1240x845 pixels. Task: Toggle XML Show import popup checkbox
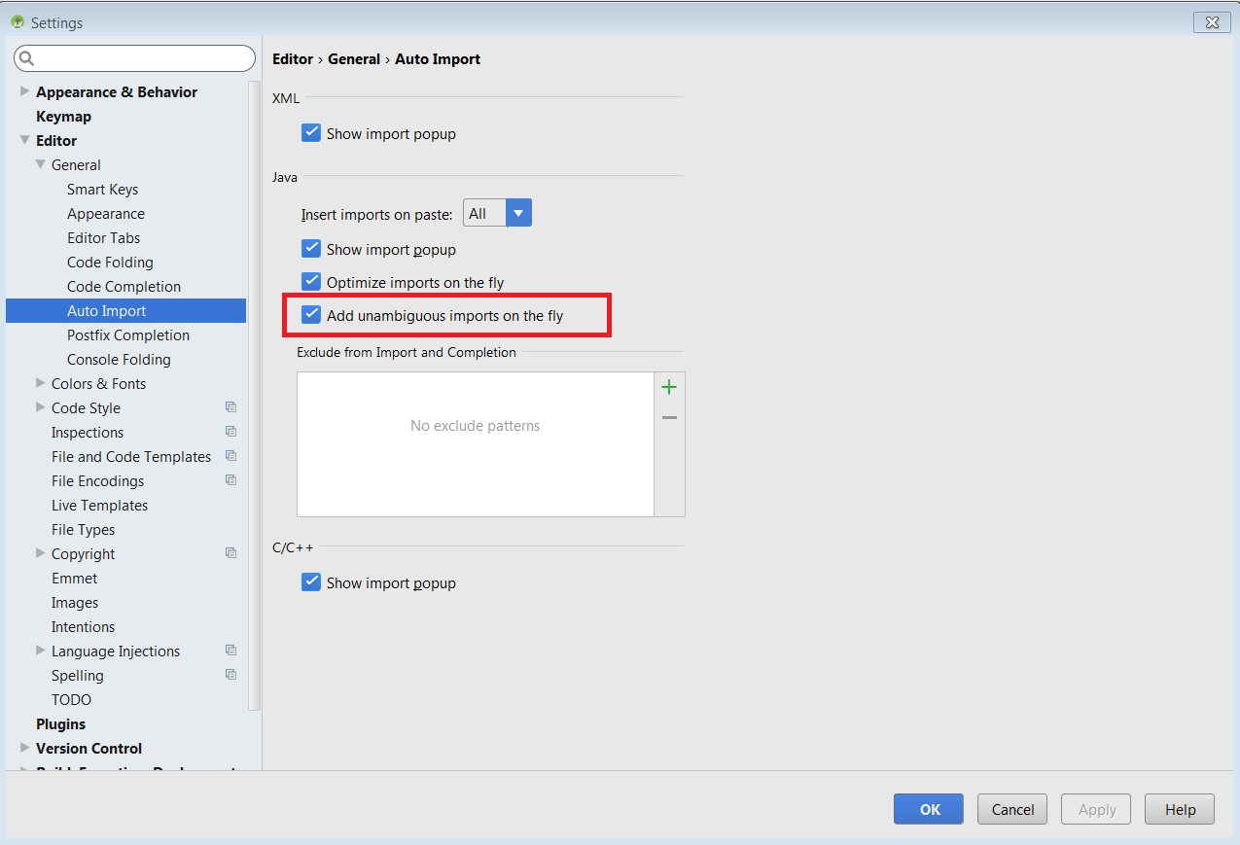[311, 133]
